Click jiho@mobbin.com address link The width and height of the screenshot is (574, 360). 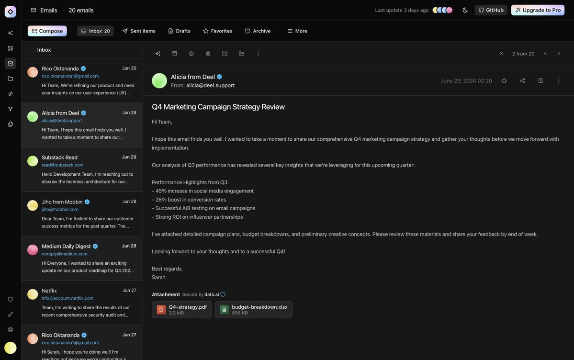point(60,210)
